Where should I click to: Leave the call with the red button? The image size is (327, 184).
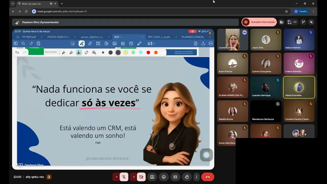[x=208, y=177]
